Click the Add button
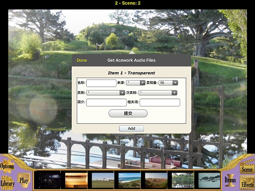 coord(131,128)
